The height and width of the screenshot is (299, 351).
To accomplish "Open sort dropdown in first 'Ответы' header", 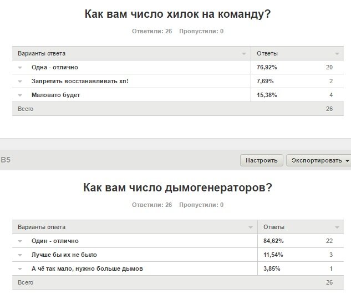I will (337, 54).
